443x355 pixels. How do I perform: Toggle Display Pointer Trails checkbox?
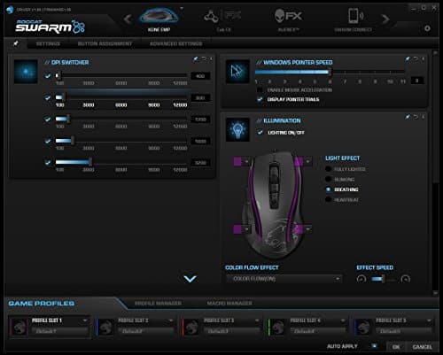(x=260, y=99)
